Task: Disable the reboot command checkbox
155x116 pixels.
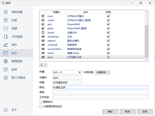Action: click(108, 41)
